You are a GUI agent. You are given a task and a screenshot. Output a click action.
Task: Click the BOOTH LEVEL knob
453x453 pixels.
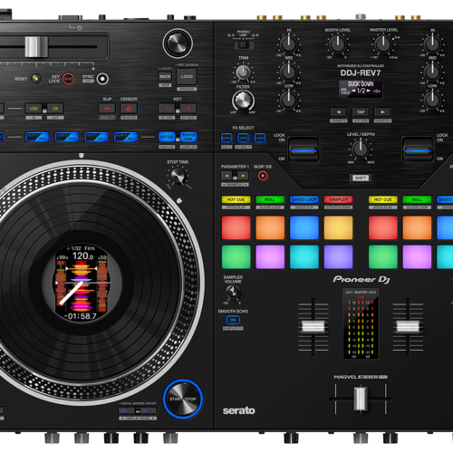point(337,44)
